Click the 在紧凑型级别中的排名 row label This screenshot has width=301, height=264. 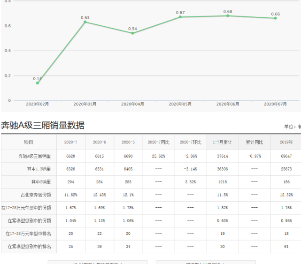point(30,246)
